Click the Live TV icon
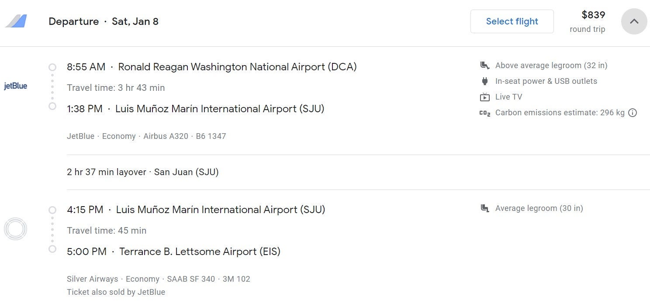This screenshot has width=650, height=307. tap(484, 97)
